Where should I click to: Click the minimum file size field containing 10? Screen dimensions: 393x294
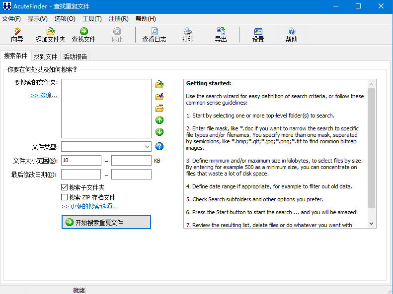point(81,161)
